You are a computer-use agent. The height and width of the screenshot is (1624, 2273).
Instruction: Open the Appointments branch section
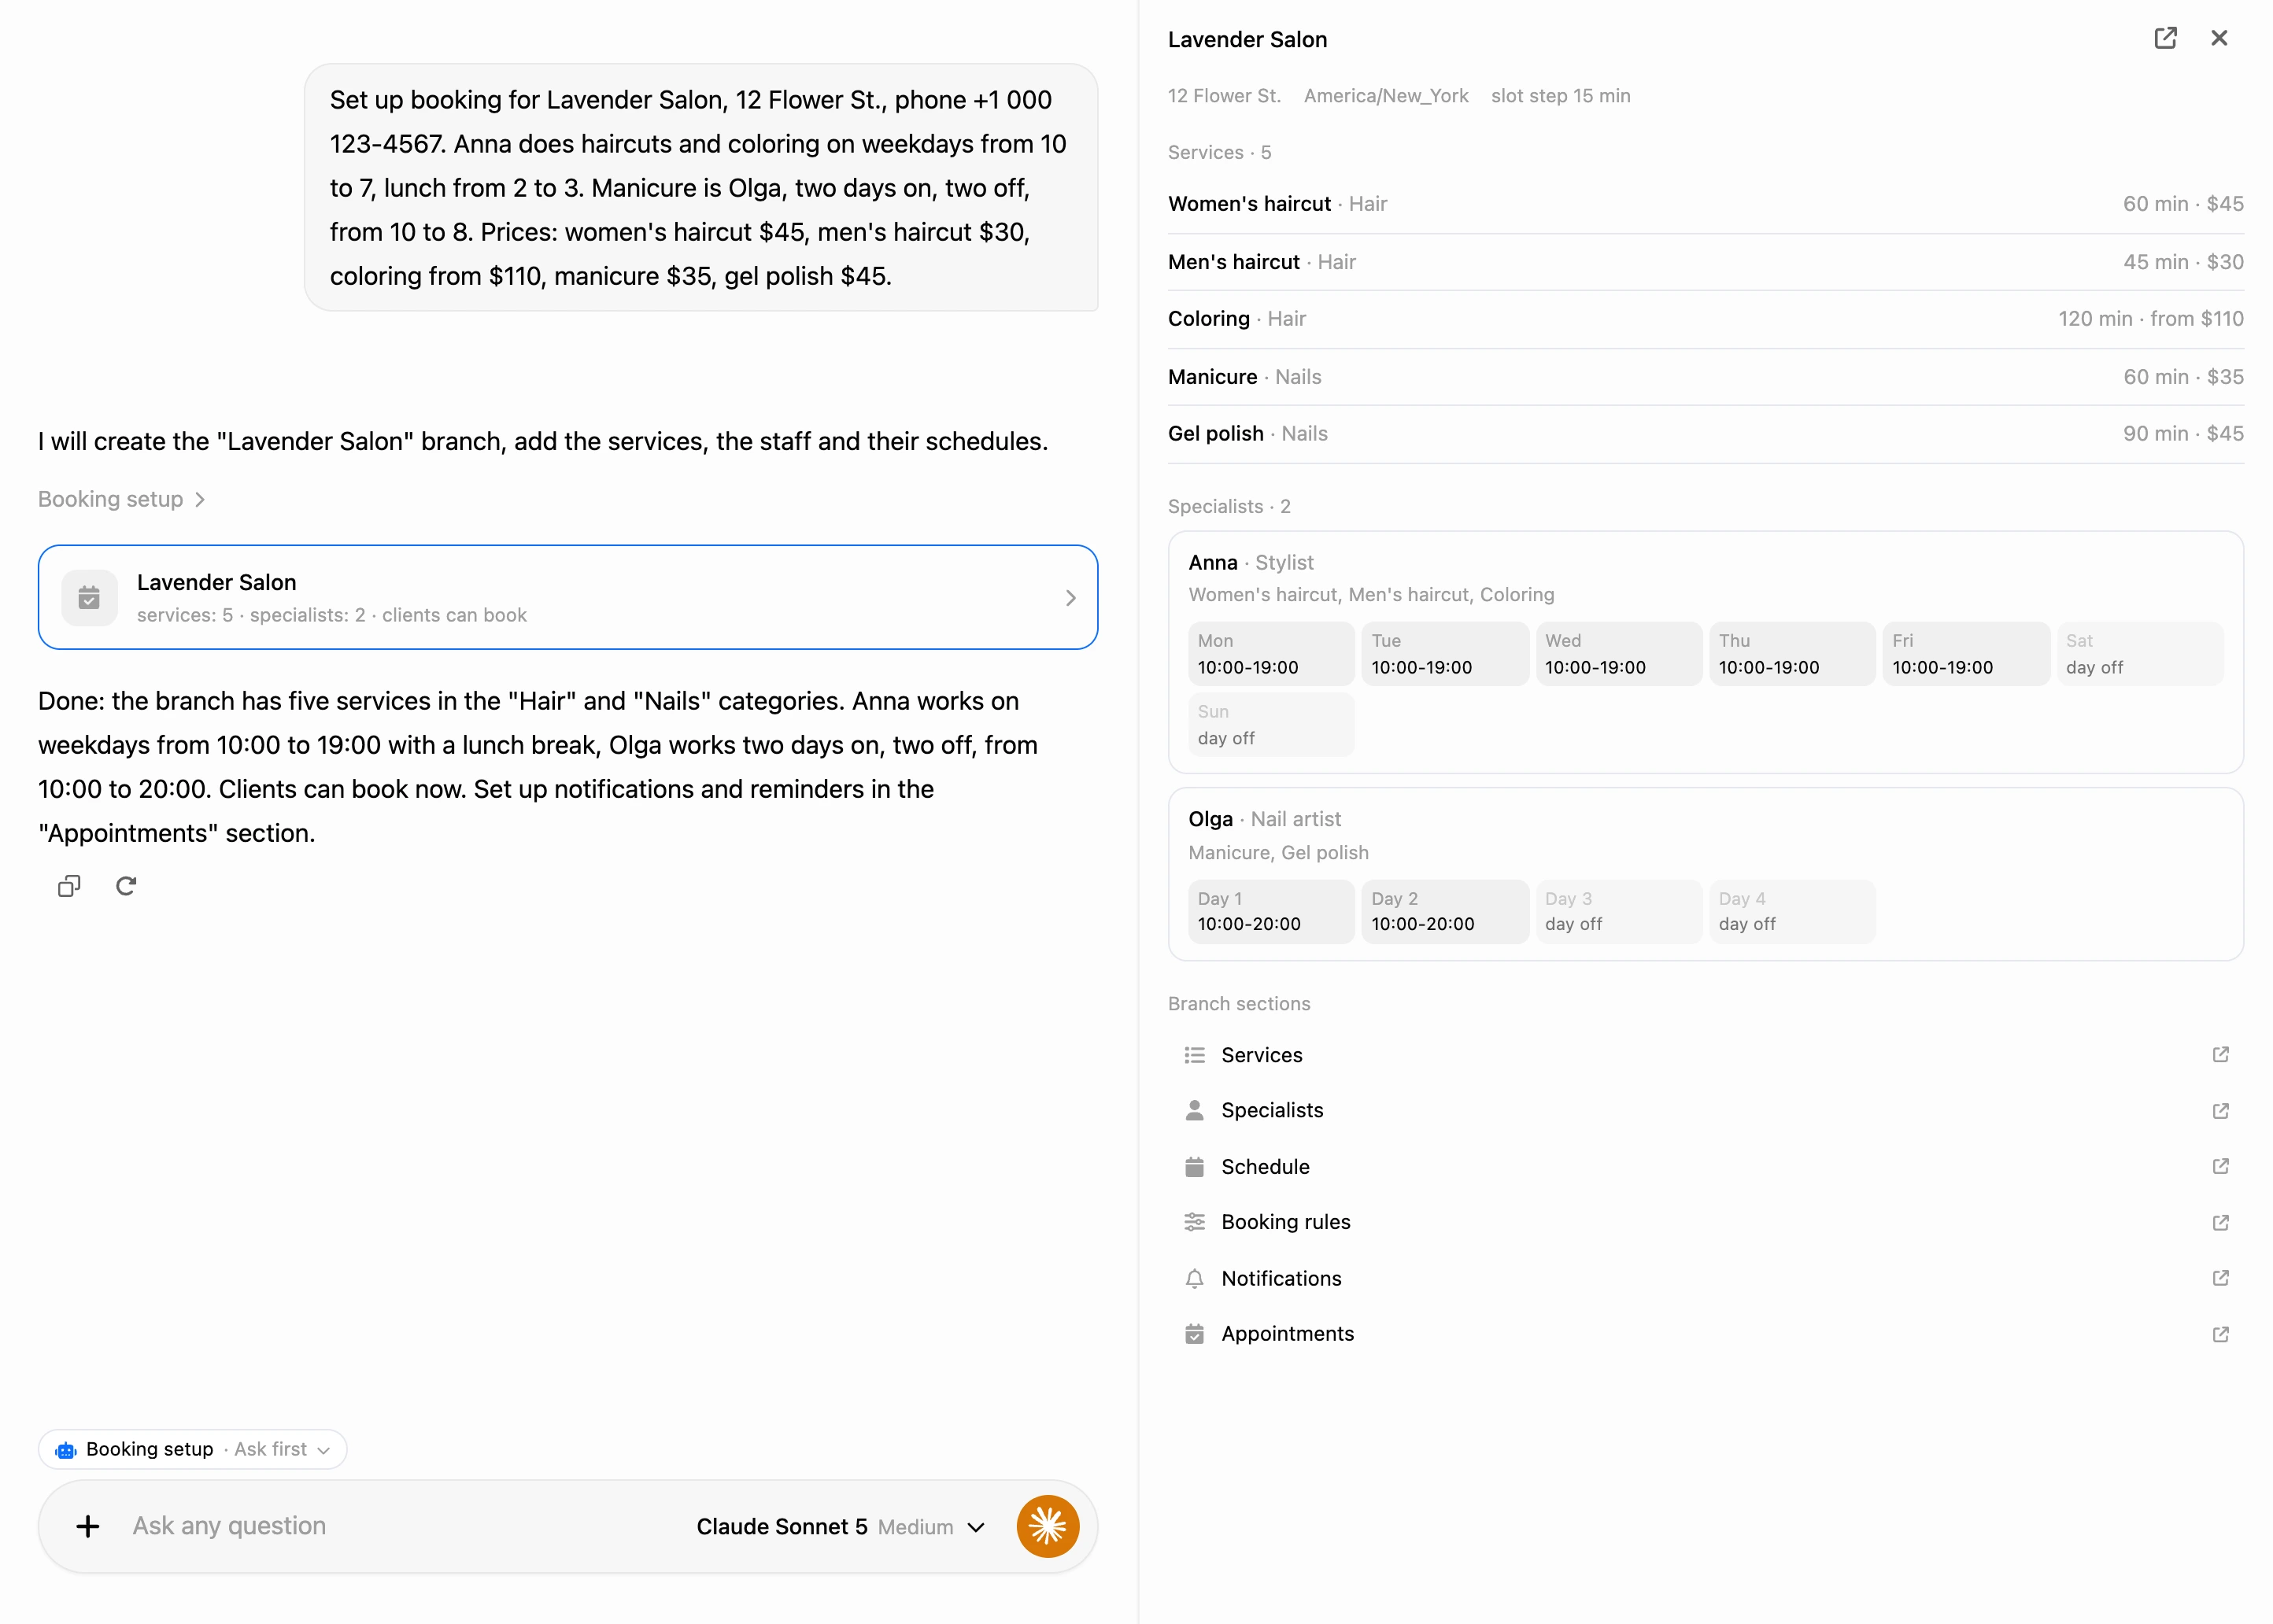pyautogui.click(x=1705, y=1334)
